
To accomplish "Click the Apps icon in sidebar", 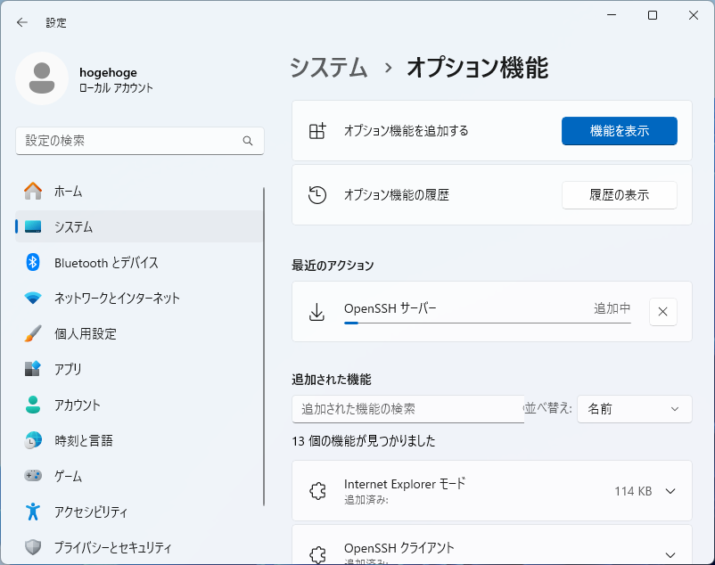I will (x=33, y=369).
